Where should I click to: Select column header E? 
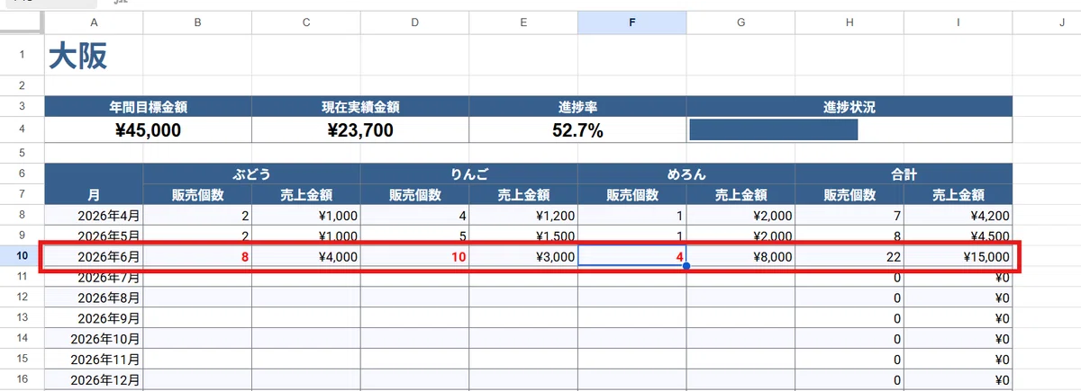coord(523,22)
